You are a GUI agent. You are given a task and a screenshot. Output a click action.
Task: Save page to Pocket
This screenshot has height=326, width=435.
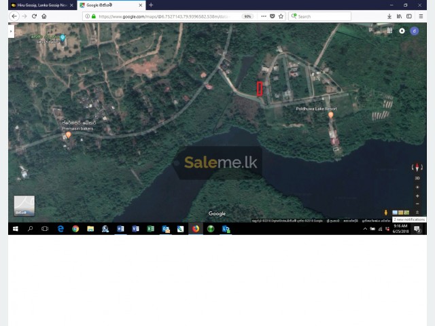pyautogui.click(x=272, y=16)
